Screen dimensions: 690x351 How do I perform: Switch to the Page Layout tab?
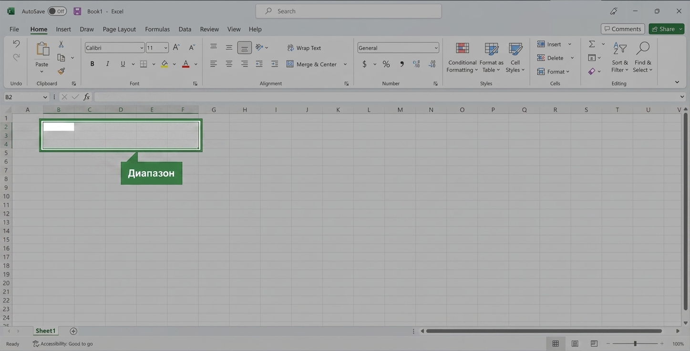coord(119,29)
